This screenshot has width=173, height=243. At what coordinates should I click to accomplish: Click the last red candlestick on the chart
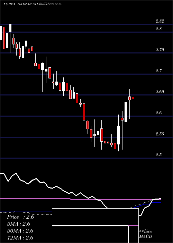(133, 98)
